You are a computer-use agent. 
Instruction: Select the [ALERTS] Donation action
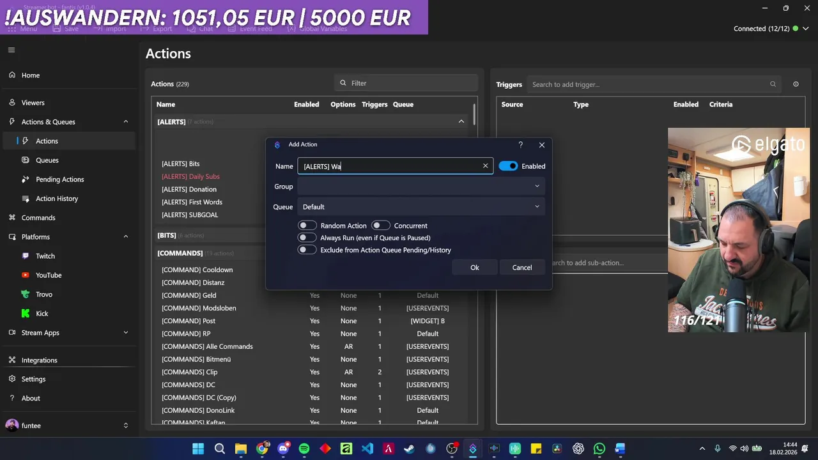coord(189,189)
